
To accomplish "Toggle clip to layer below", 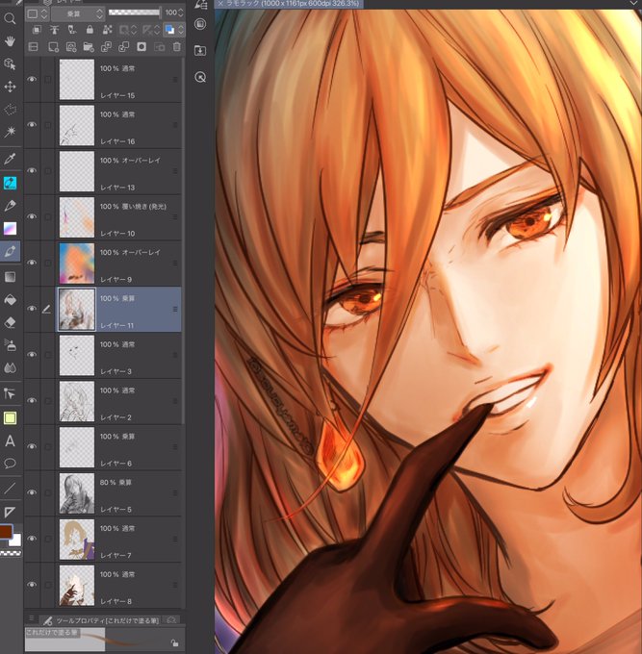I will [x=37, y=30].
